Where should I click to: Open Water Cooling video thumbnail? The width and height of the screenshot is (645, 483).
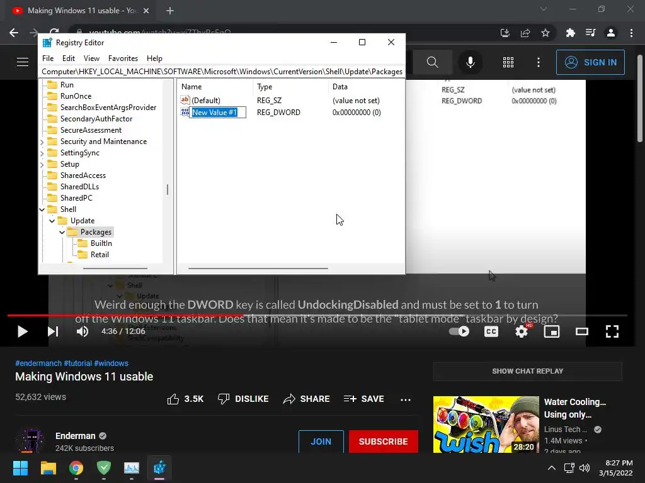pyautogui.click(x=486, y=425)
